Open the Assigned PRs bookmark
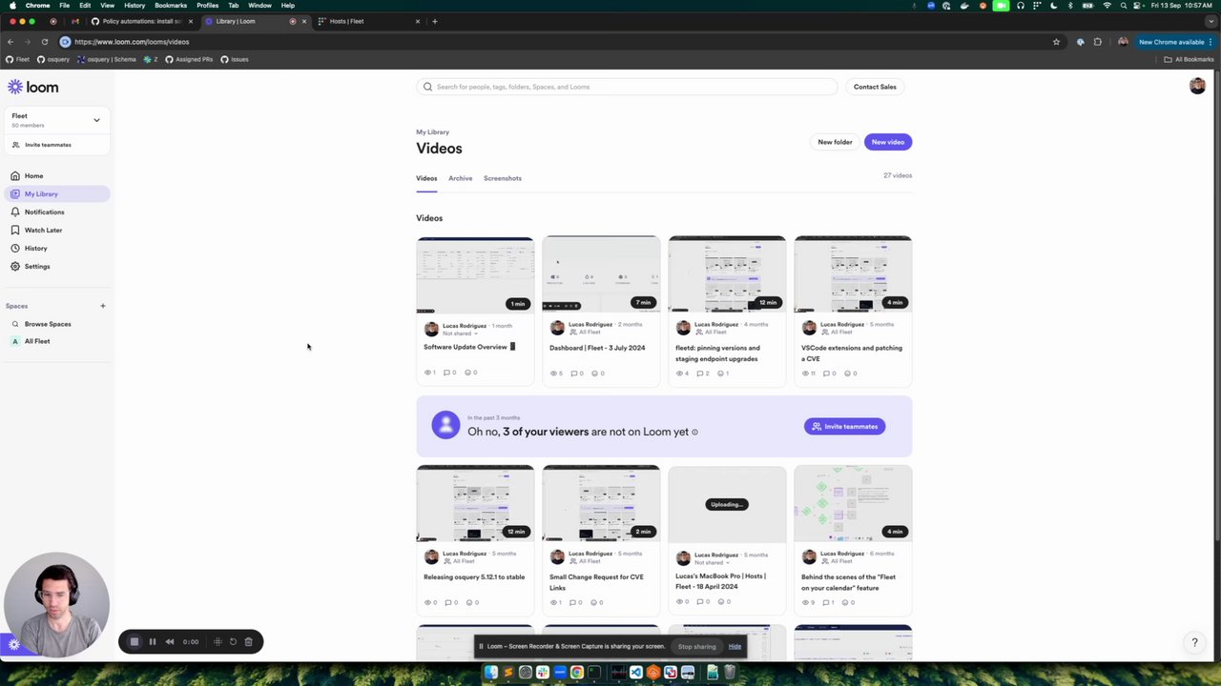The height and width of the screenshot is (686, 1221). (x=189, y=59)
